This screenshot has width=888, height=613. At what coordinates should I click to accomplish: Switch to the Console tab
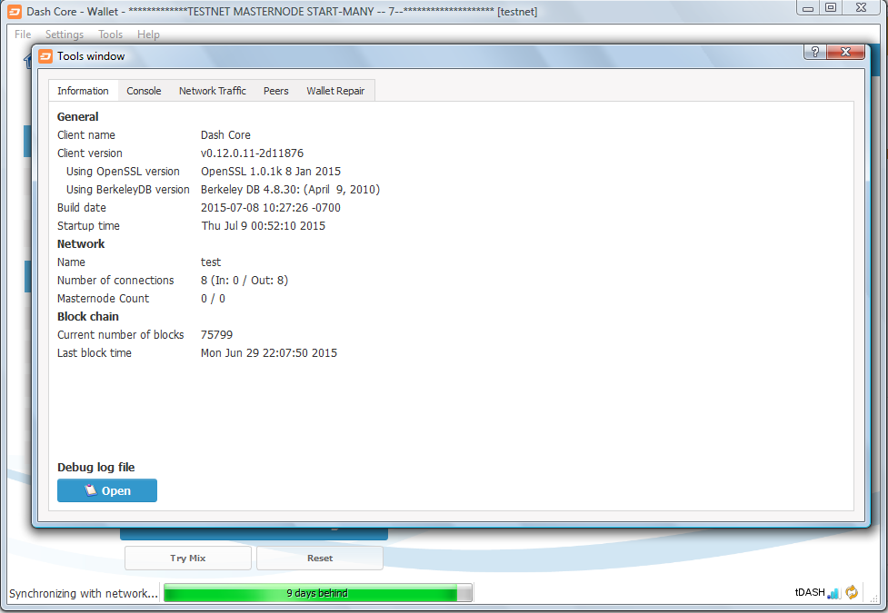tap(144, 91)
